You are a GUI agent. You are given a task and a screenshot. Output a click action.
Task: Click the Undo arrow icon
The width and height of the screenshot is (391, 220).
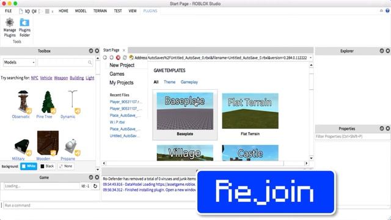point(27,11)
